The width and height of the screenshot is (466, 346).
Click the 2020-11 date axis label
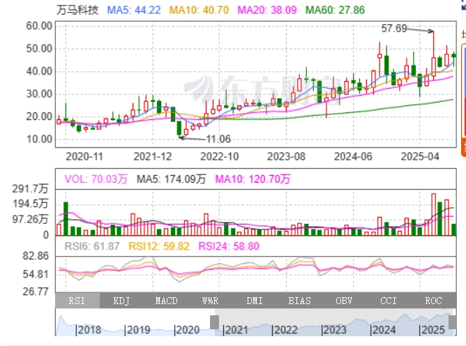pyautogui.click(x=84, y=156)
